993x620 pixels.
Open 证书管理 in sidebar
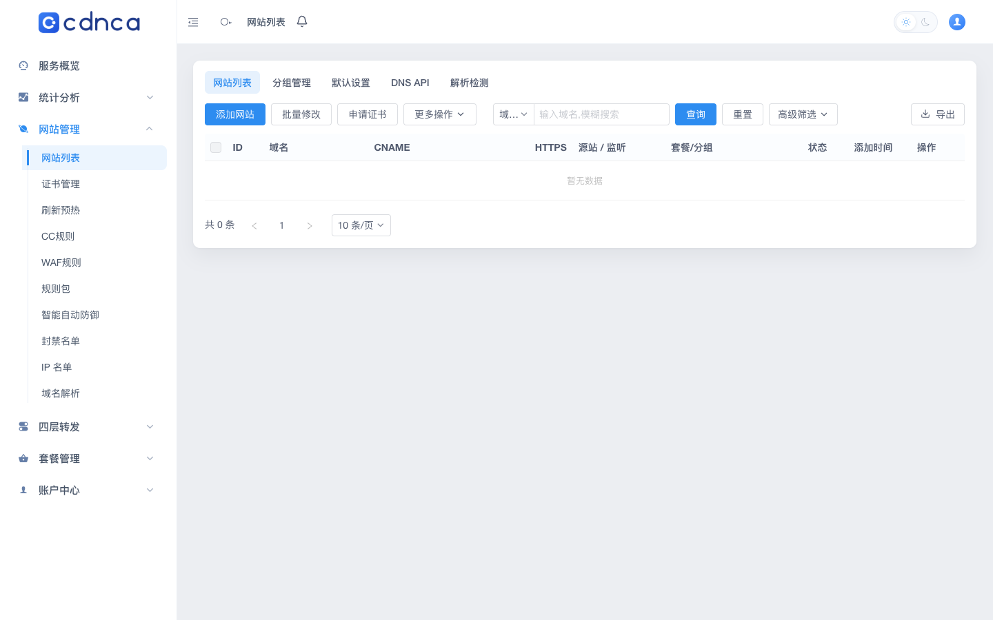point(94,184)
